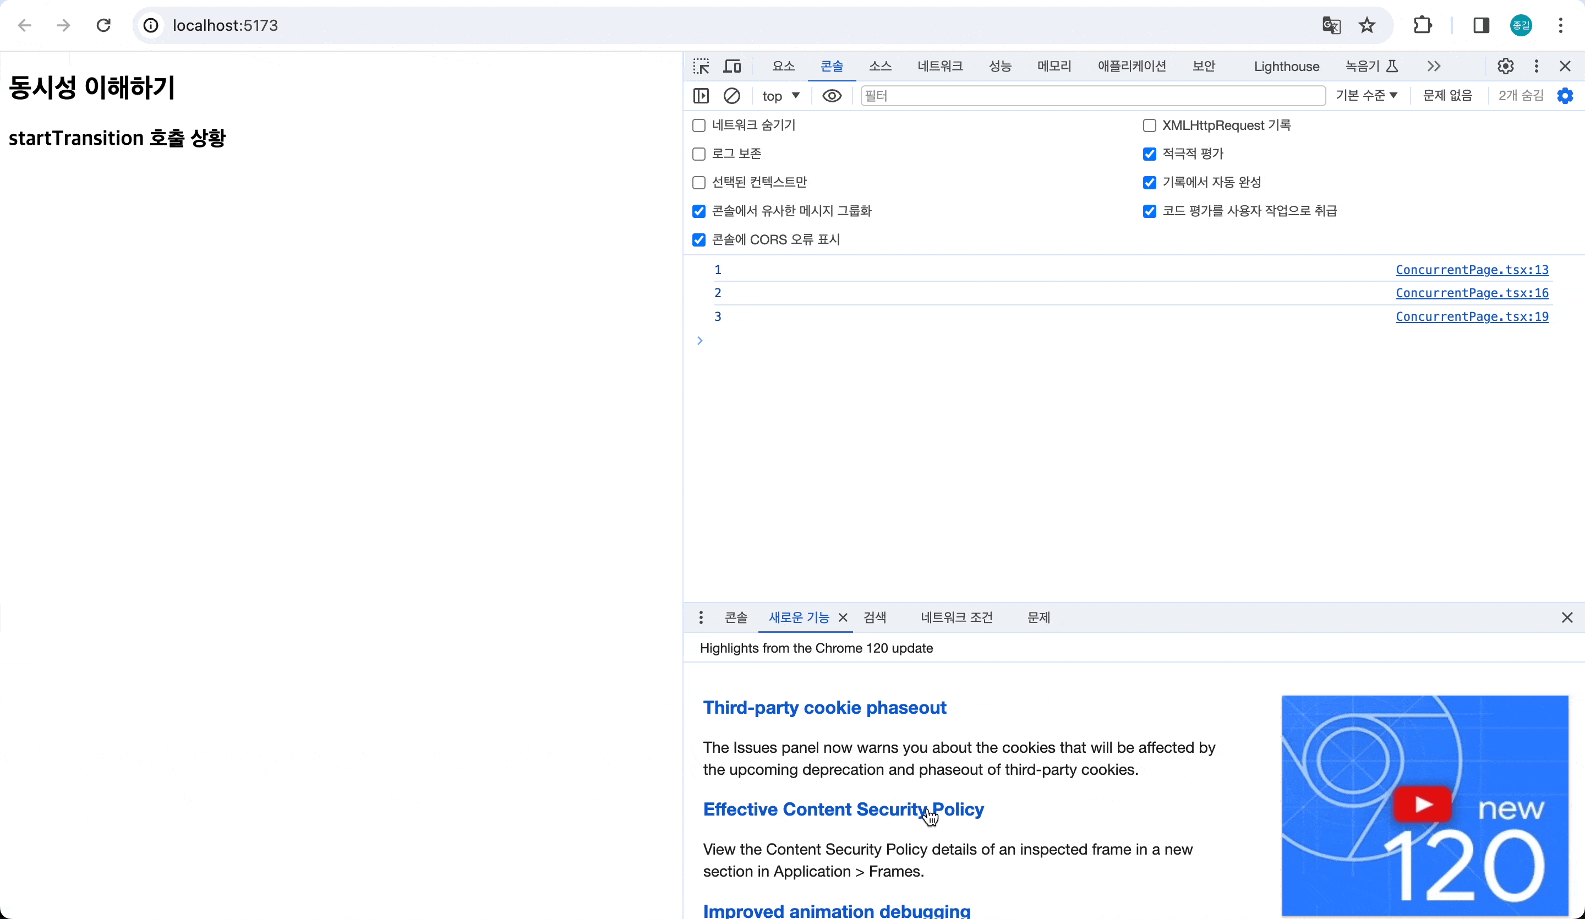Open the Third-party cookie phaseout link
This screenshot has height=919, width=1585.
click(824, 708)
